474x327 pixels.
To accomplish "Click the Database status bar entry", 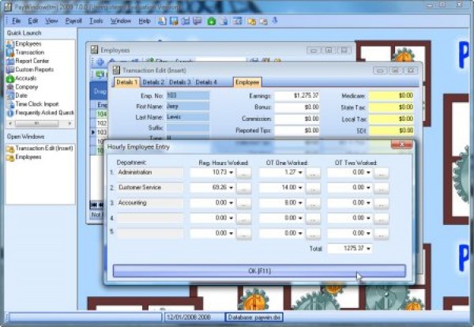I will [254, 318].
